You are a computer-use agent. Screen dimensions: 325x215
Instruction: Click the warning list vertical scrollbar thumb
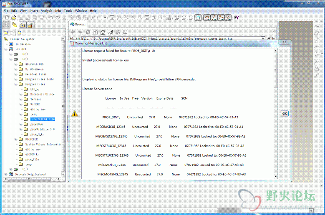[x=275, y=70]
